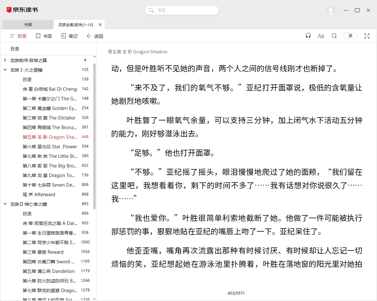This screenshot has width=377, height=301.
Task: Open 尾 声 Afterward
Action: pos(39,194)
